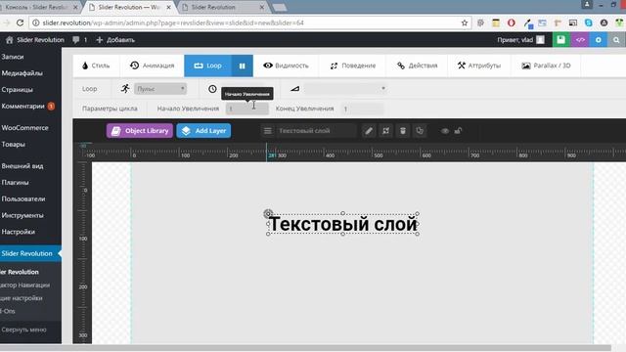Select the Loop tab
Screen dimensions: 626x352
[x=207, y=66]
